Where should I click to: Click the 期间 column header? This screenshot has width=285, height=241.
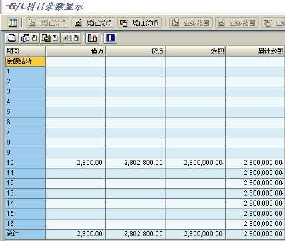click(x=25, y=51)
